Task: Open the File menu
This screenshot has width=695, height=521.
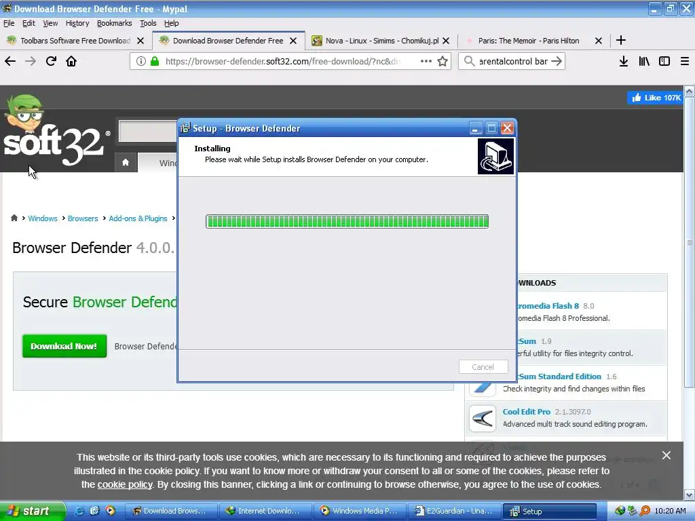Action: coord(9,23)
